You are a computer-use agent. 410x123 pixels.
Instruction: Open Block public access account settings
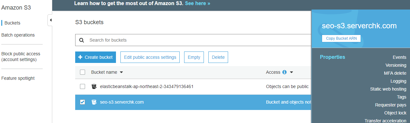tap(21, 57)
